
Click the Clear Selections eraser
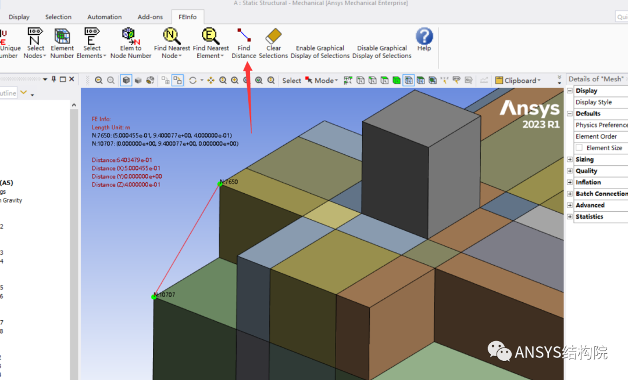click(x=273, y=43)
